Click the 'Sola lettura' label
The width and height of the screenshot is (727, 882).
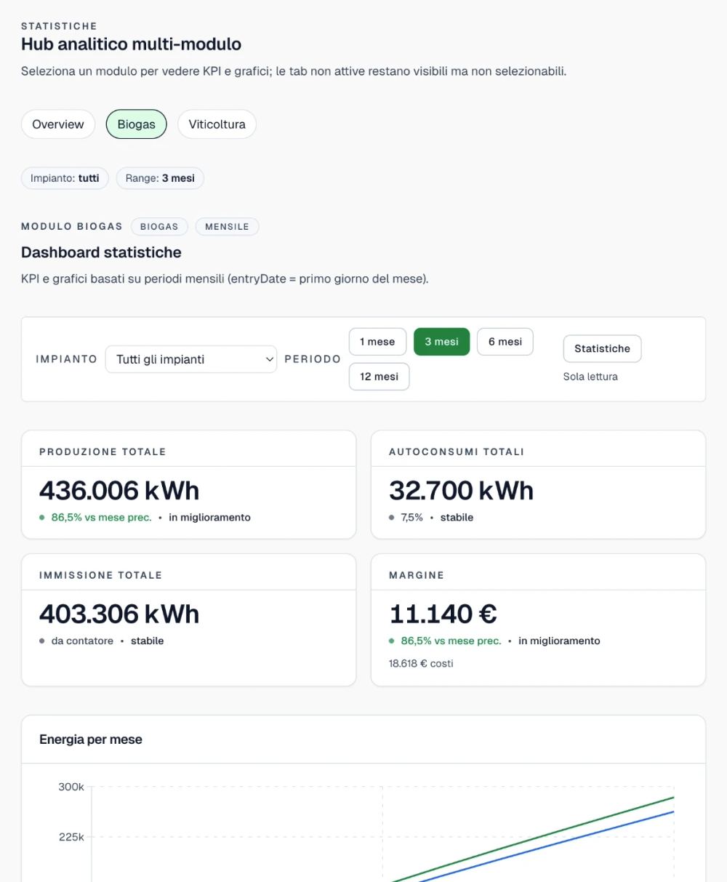click(590, 377)
